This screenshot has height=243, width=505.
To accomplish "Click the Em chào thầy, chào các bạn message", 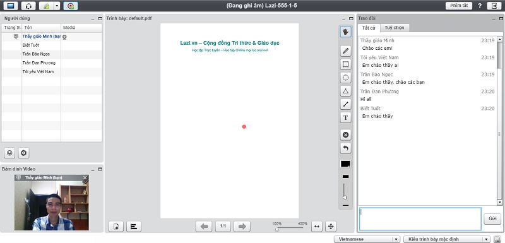I will 393,83.
